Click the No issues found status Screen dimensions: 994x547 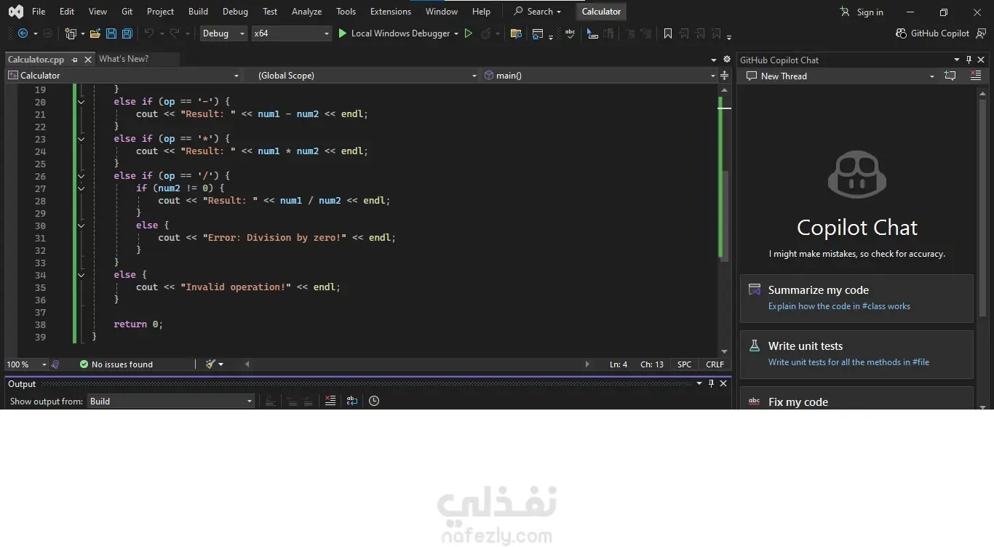point(116,364)
